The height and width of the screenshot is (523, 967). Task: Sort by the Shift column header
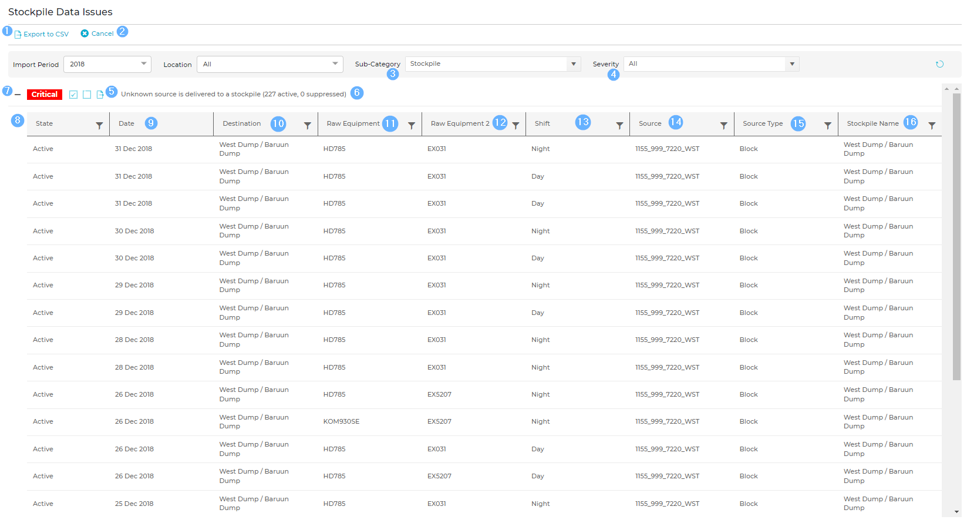point(542,123)
